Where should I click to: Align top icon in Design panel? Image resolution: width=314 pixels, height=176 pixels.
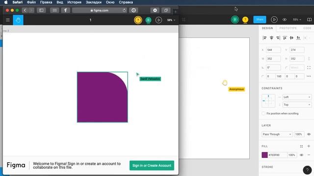pos(285,38)
